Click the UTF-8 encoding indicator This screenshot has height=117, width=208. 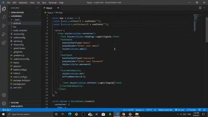click(149, 110)
